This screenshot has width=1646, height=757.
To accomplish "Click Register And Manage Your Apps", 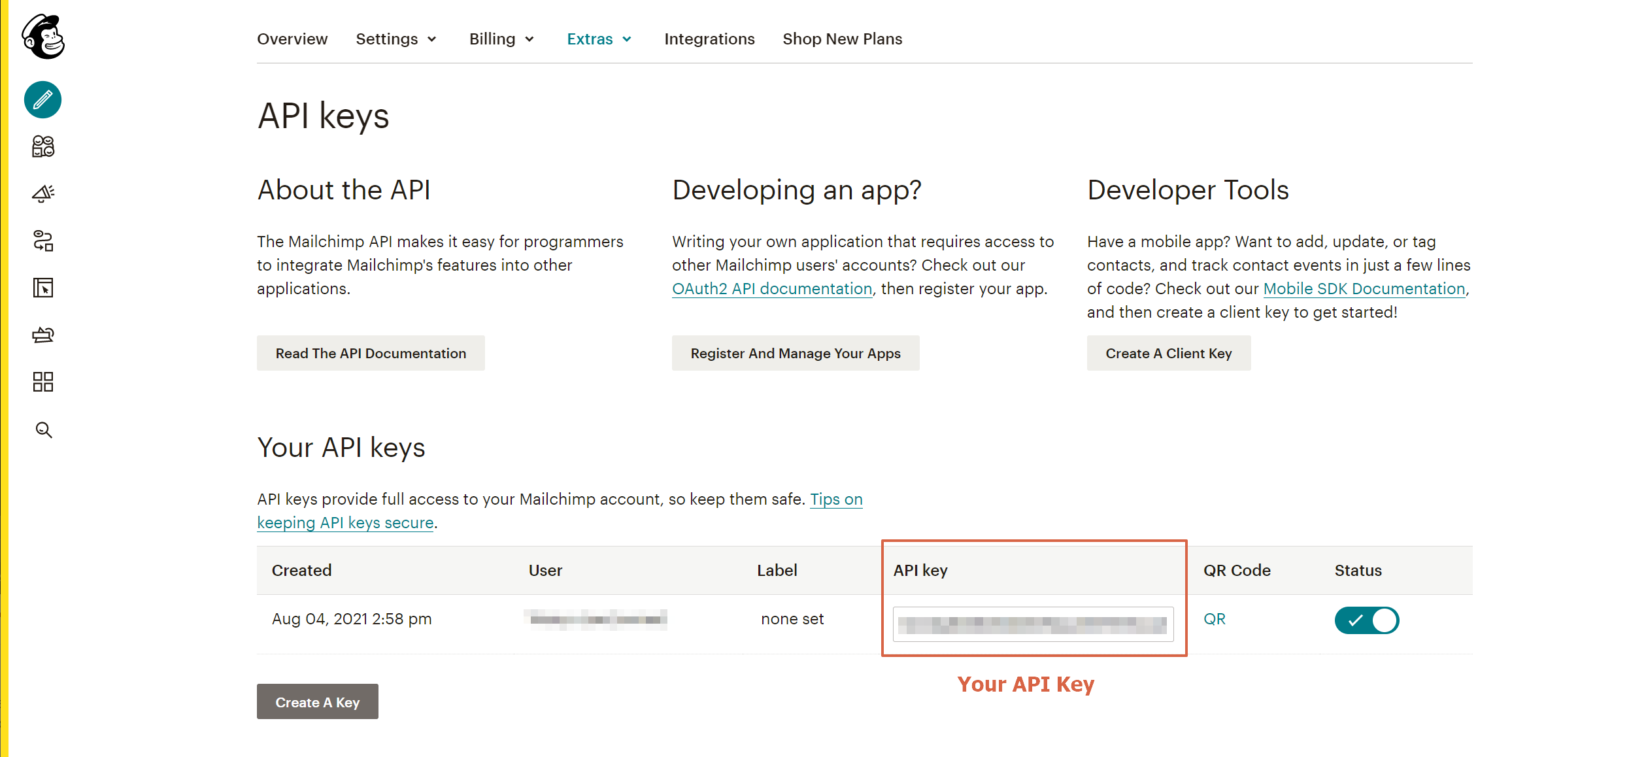I will coord(796,353).
